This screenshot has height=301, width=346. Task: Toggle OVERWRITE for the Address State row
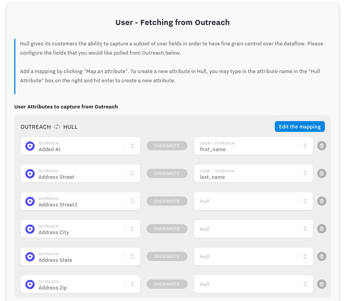(167, 256)
